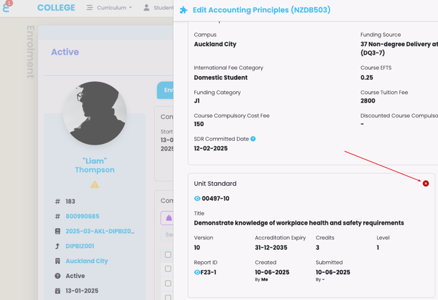Image resolution: width=438 pixels, height=300 pixels.
Task: Open "Liam" Thompson name link
Action: click(x=95, y=165)
